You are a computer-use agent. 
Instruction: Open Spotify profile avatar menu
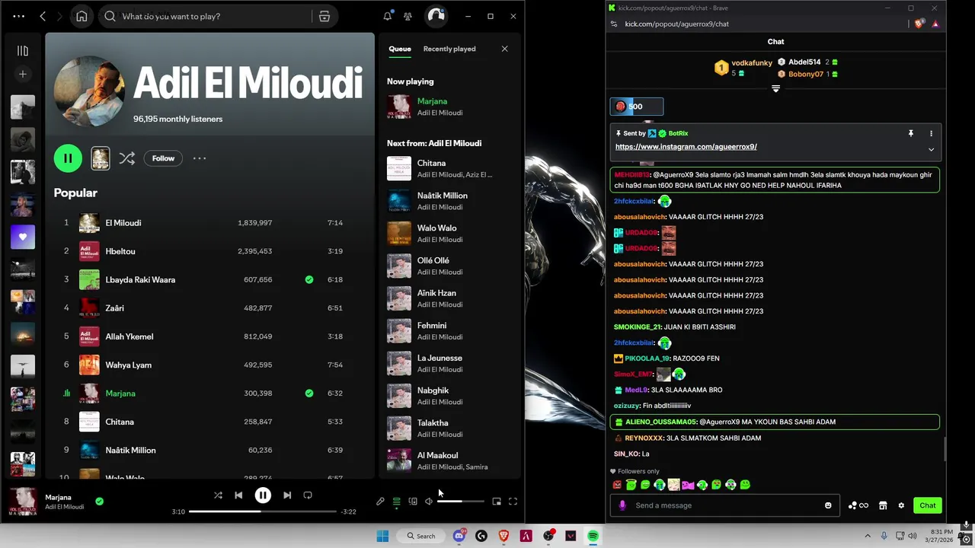point(435,16)
